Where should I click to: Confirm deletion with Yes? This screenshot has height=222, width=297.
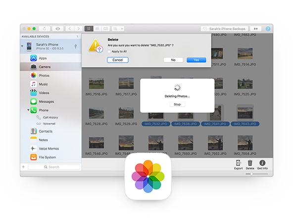(x=196, y=60)
